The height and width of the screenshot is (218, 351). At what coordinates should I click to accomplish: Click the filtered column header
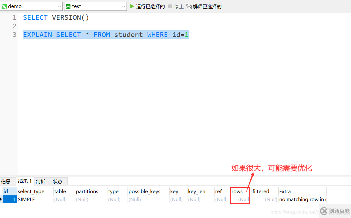(265, 191)
